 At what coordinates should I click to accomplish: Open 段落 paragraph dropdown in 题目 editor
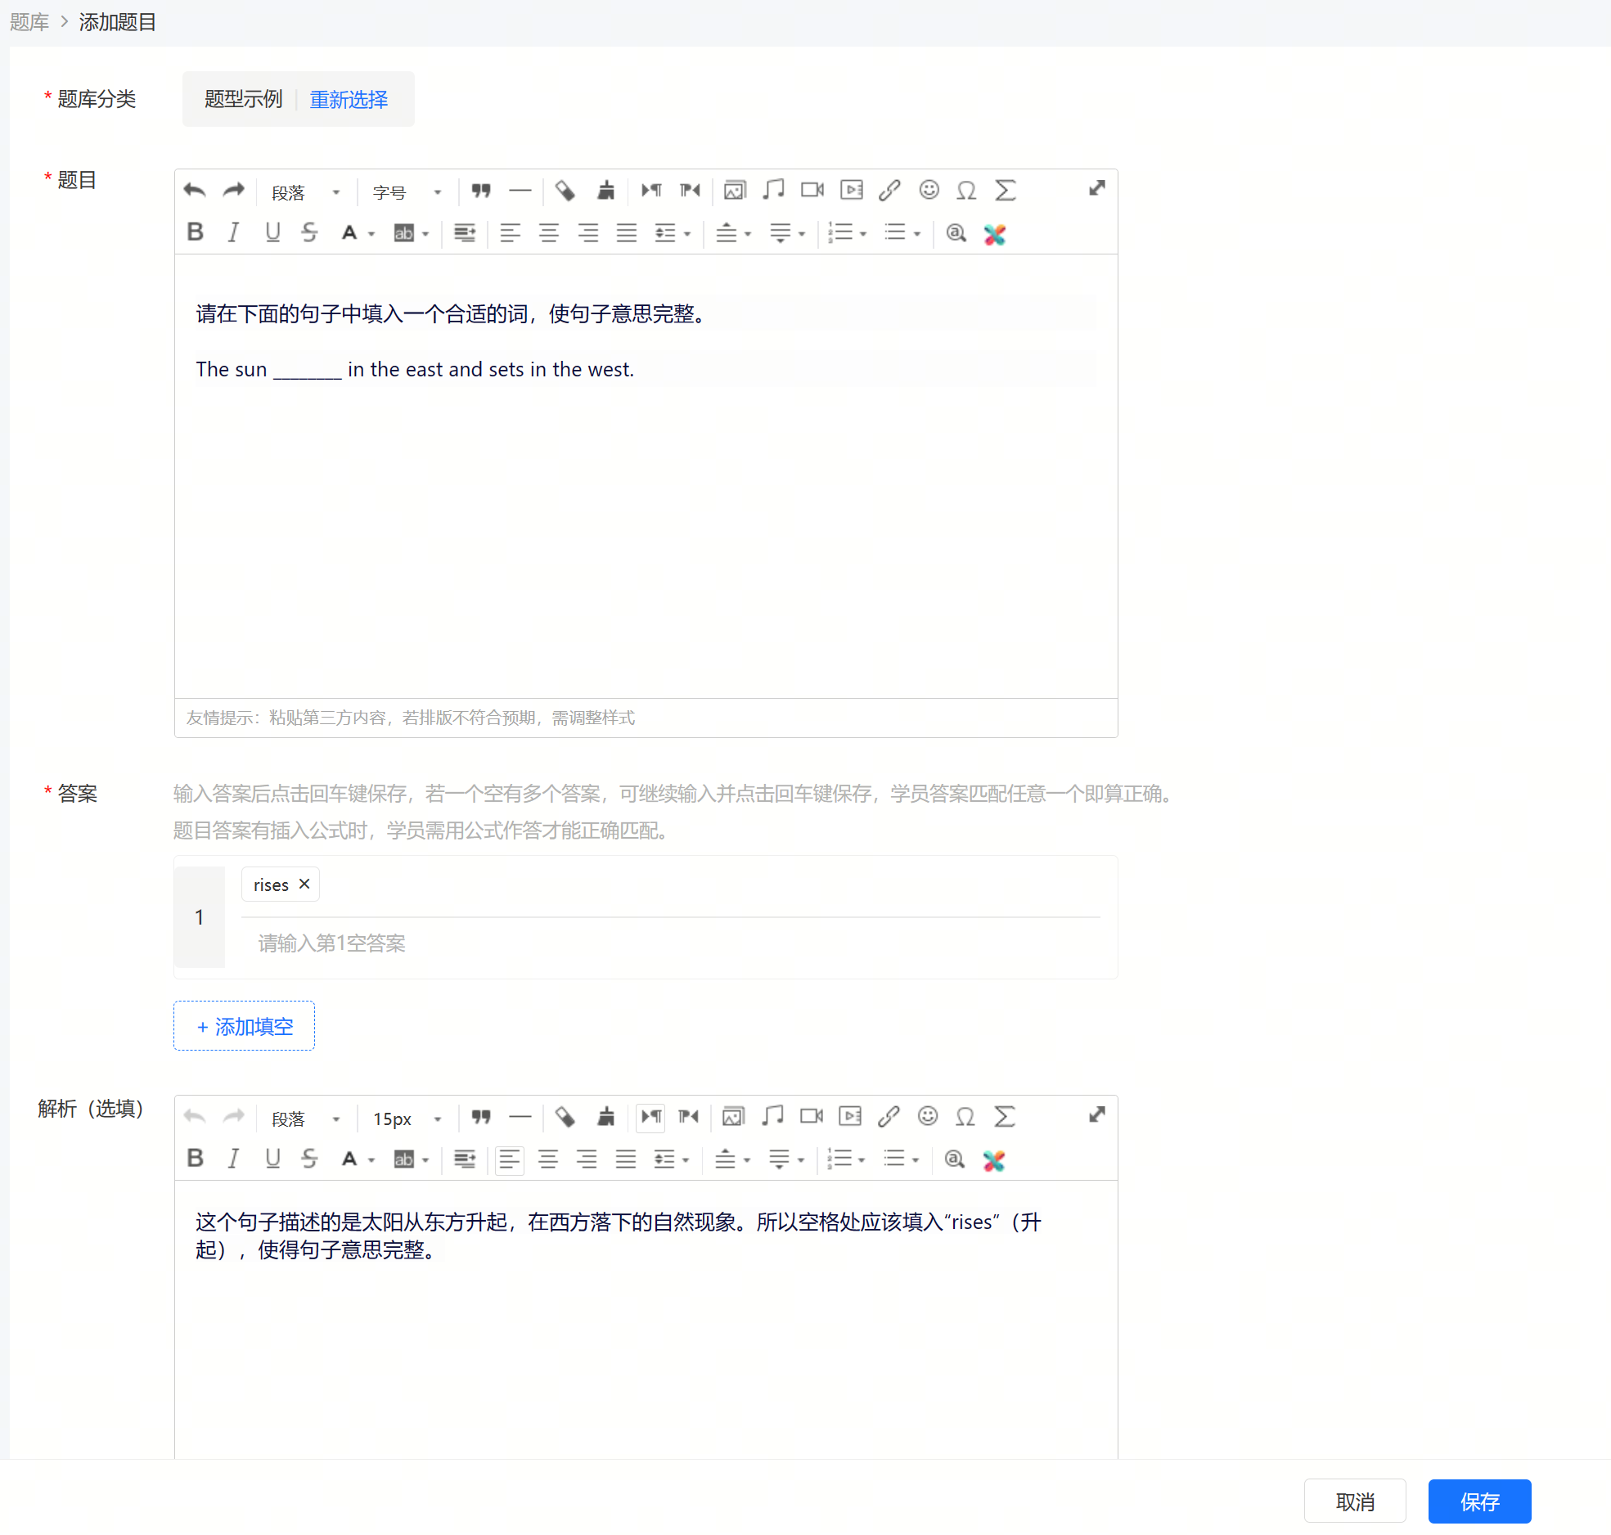pyautogui.click(x=305, y=192)
